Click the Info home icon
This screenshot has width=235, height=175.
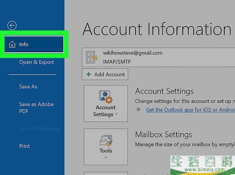(x=12, y=44)
